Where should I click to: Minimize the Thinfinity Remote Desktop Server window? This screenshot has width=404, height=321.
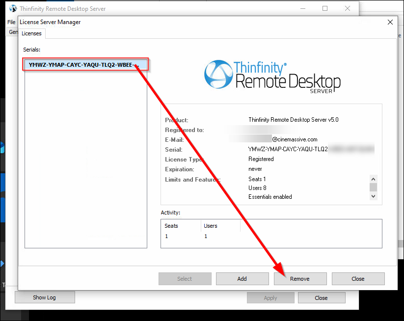pyautogui.click(x=302, y=8)
